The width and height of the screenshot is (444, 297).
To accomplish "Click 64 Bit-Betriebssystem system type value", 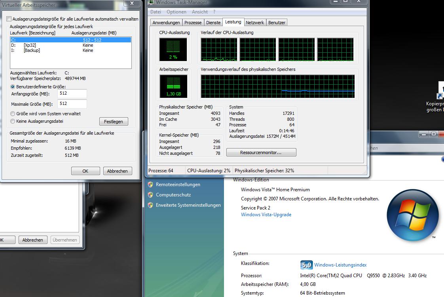I will (323, 293).
